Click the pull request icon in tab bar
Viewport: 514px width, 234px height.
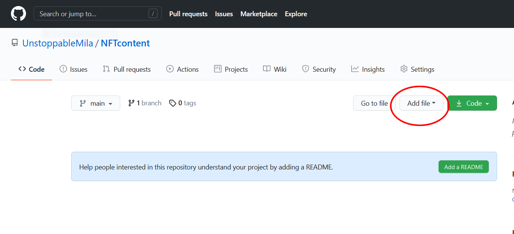pos(106,69)
